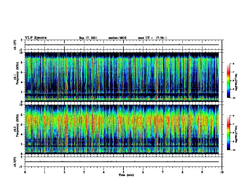Click the '-10' value on ch.1 color bar
This screenshot has height=193, width=250.
[233, 98]
